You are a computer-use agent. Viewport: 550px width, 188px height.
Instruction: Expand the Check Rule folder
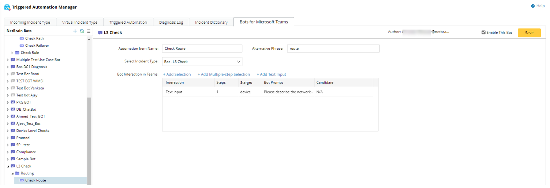click(12, 53)
